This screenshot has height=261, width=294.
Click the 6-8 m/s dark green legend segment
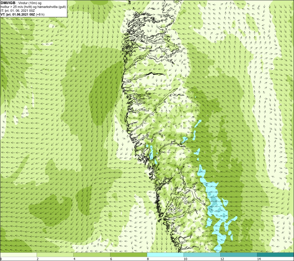pos(129,255)
